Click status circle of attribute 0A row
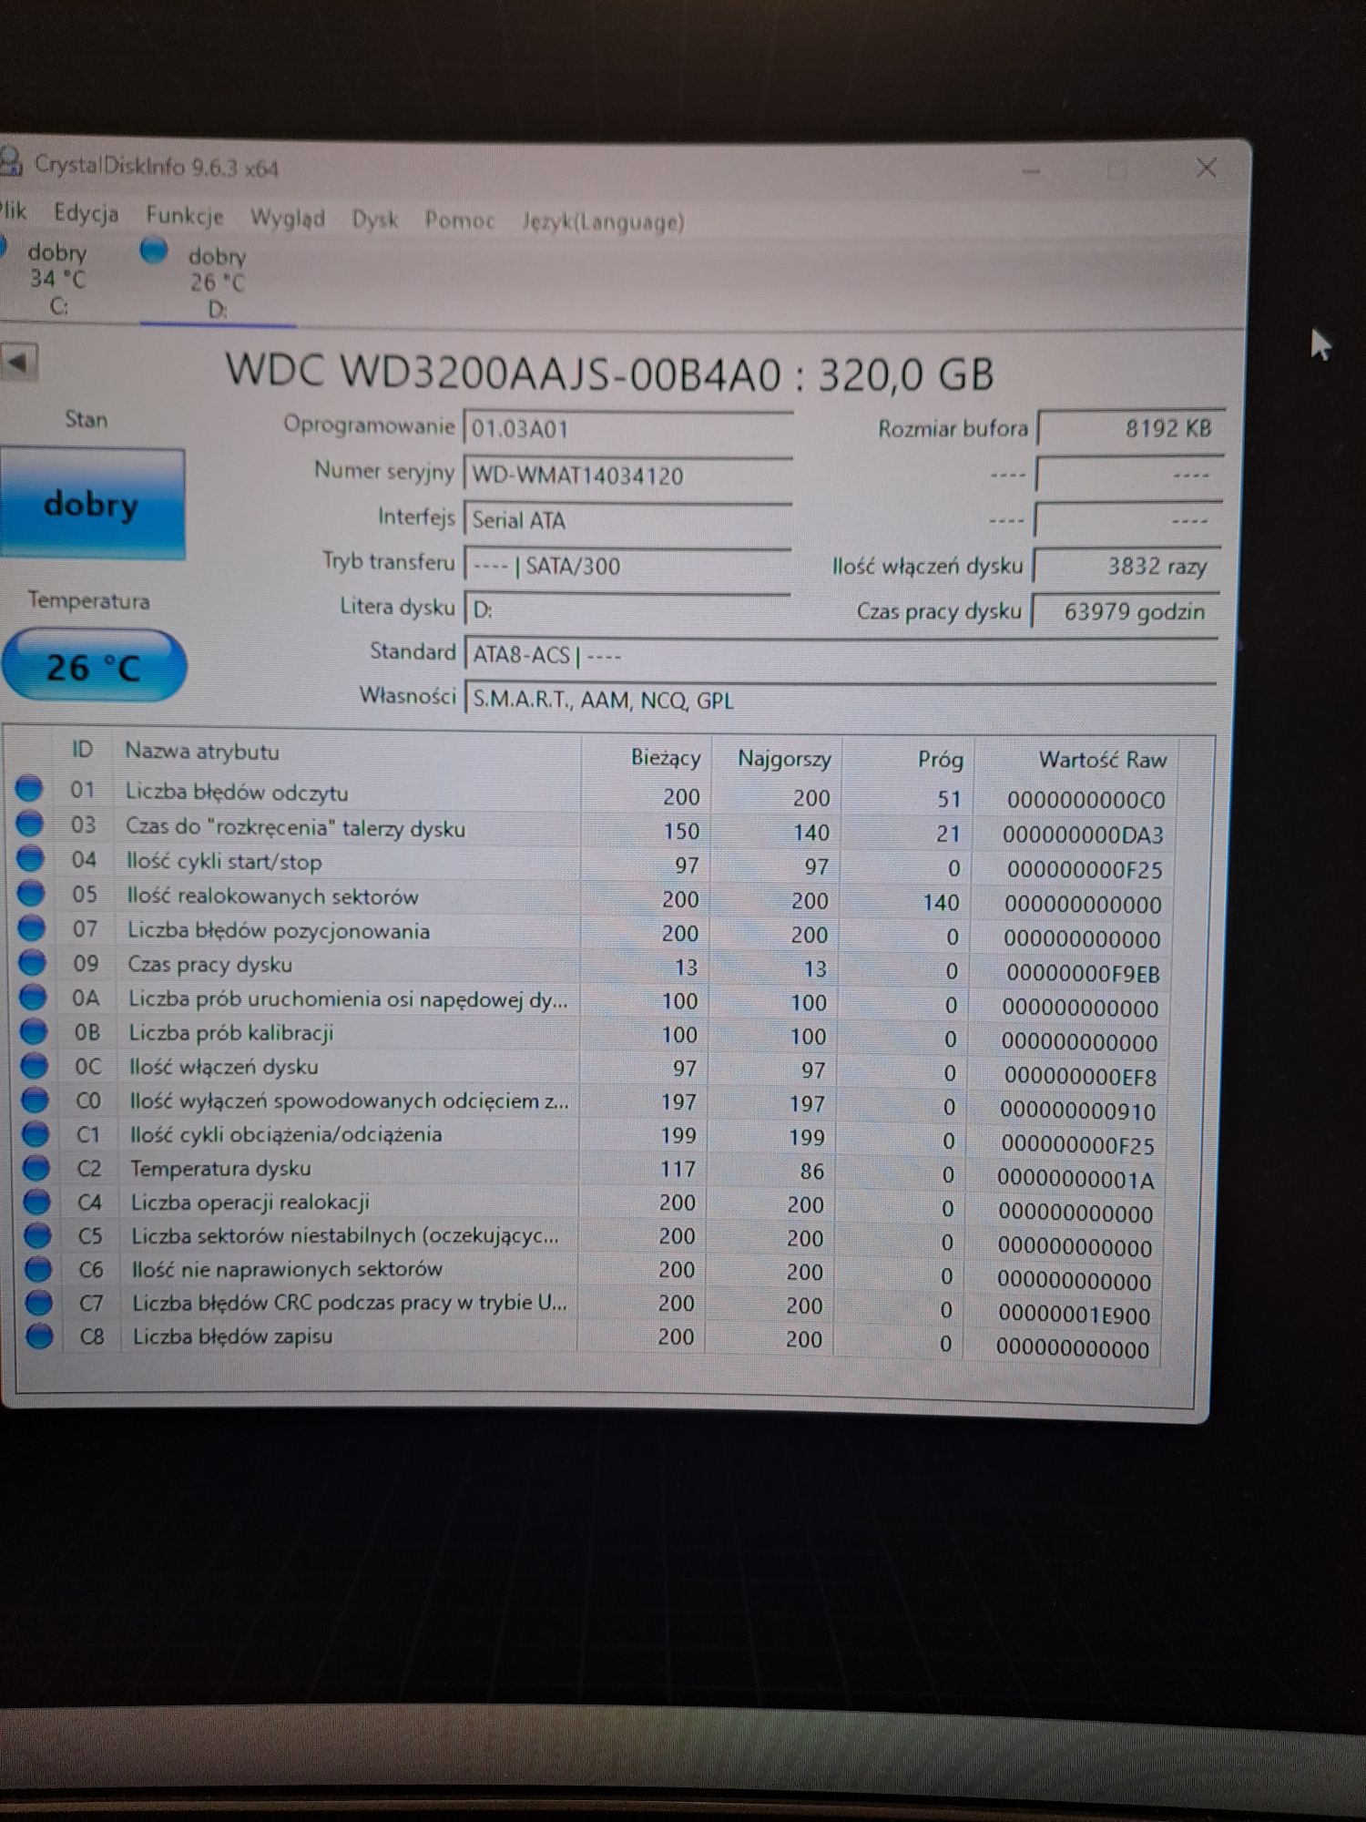The width and height of the screenshot is (1366, 1822). pos(33,997)
